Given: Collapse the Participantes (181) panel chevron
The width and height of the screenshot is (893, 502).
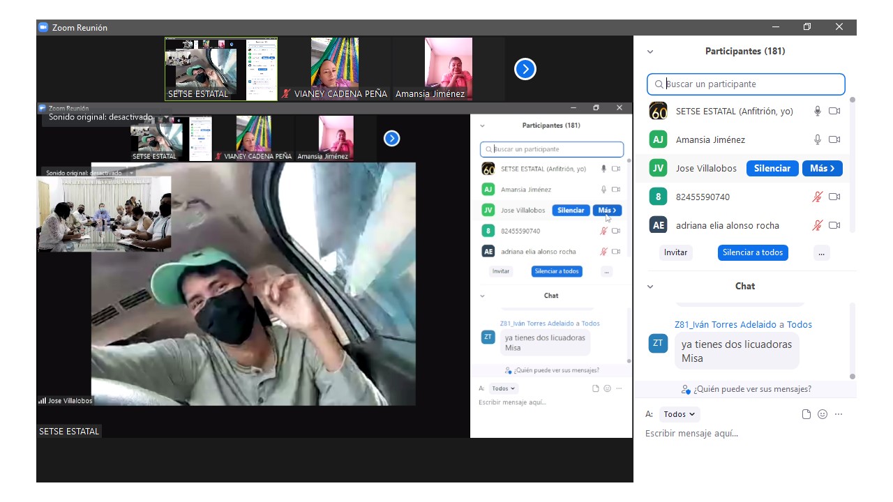Looking at the screenshot, I should click(x=650, y=52).
